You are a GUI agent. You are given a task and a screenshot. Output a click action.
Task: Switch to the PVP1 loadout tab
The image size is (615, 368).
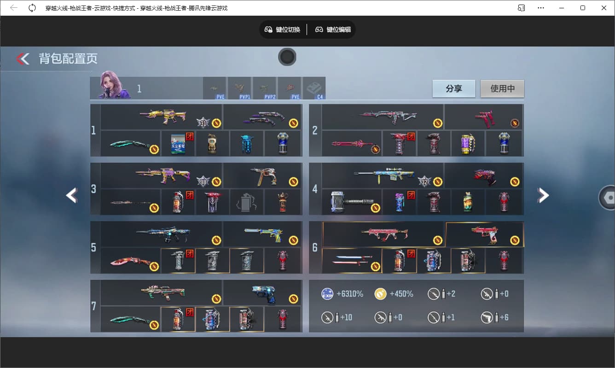[239, 88]
